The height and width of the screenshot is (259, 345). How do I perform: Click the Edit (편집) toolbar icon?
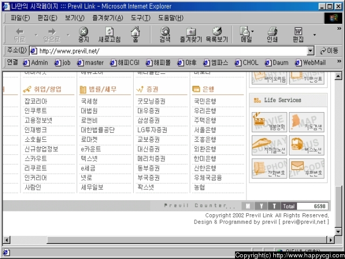pyautogui.click(x=298, y=35)
